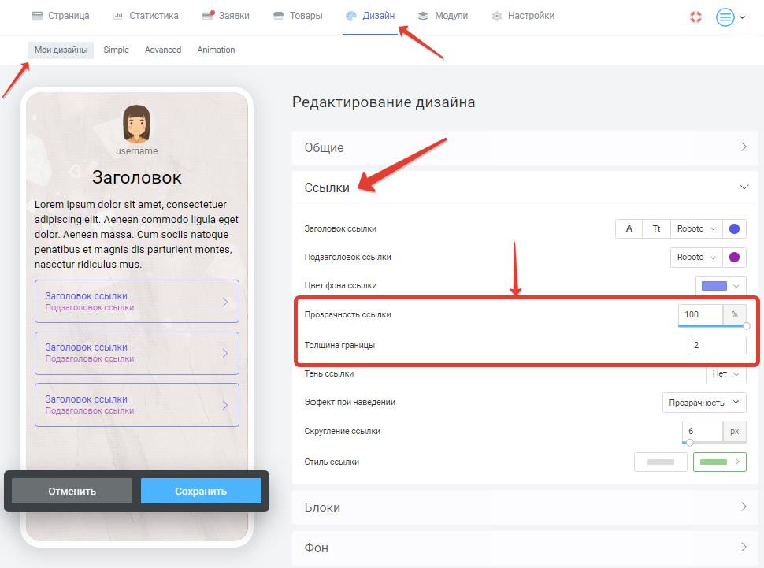Click the Заголовок heading in preview
Image resolution: width=764 pixels, height=568 pixels.
pos(137,177)
